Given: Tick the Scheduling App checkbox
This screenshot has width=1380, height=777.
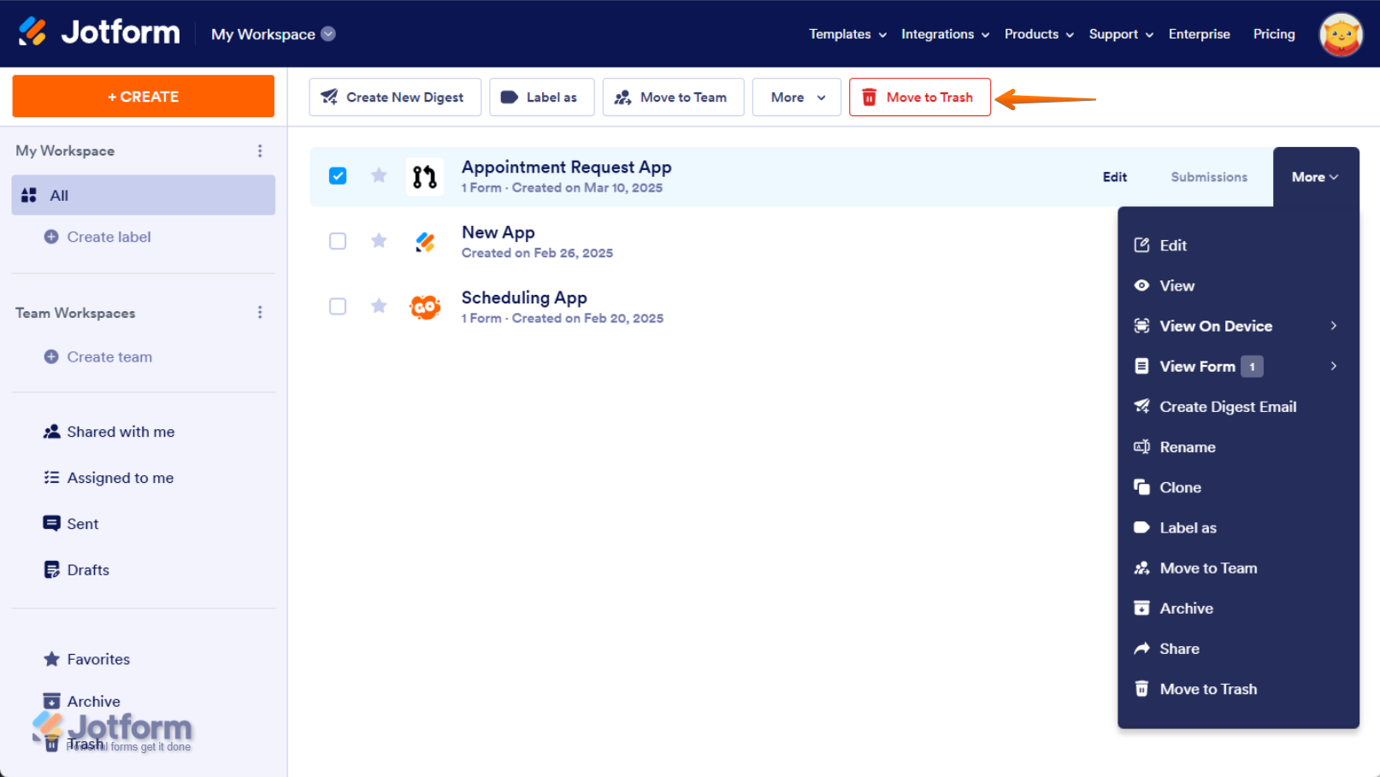Looking at the screenshot, I should tap(338, 306).
